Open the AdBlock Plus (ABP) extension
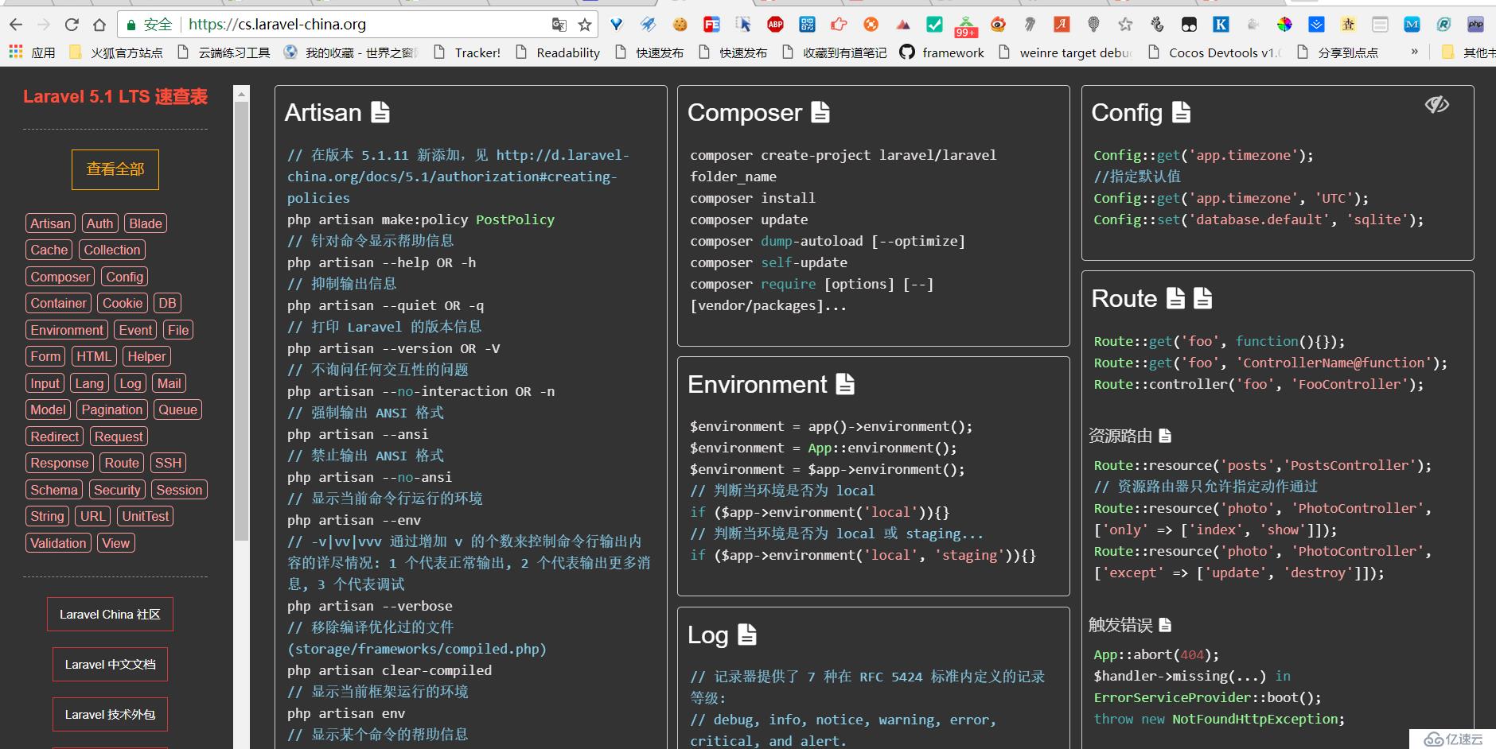 [x=775, y=25]
